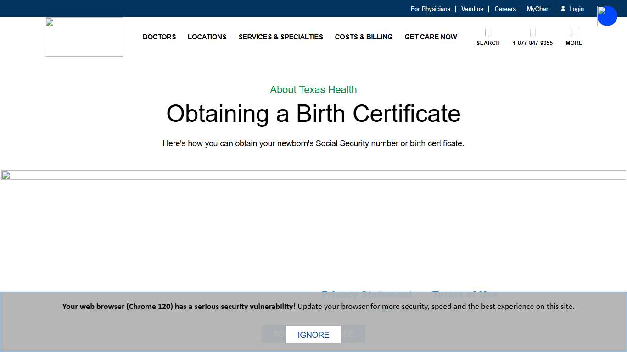Expand the LOCATIONS navigation item
The image size is (627, 352).
click(x=207, y=37)
